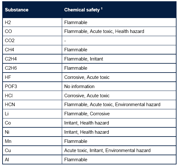Click the Mn substance cell
Screen dimensions: 180x166
point(32,141)
